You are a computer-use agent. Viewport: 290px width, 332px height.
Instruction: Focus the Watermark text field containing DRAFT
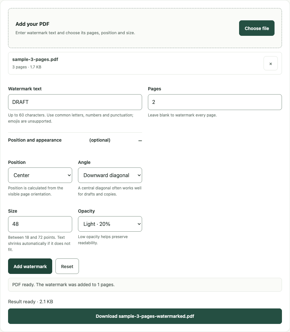(x=75, y=102)
